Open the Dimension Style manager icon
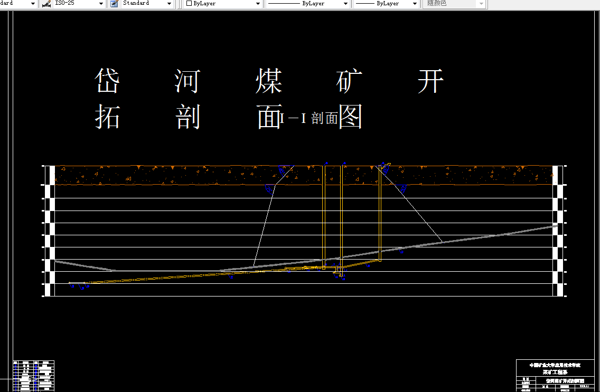This screenshot has width=600, height=392. coord(46,4)
